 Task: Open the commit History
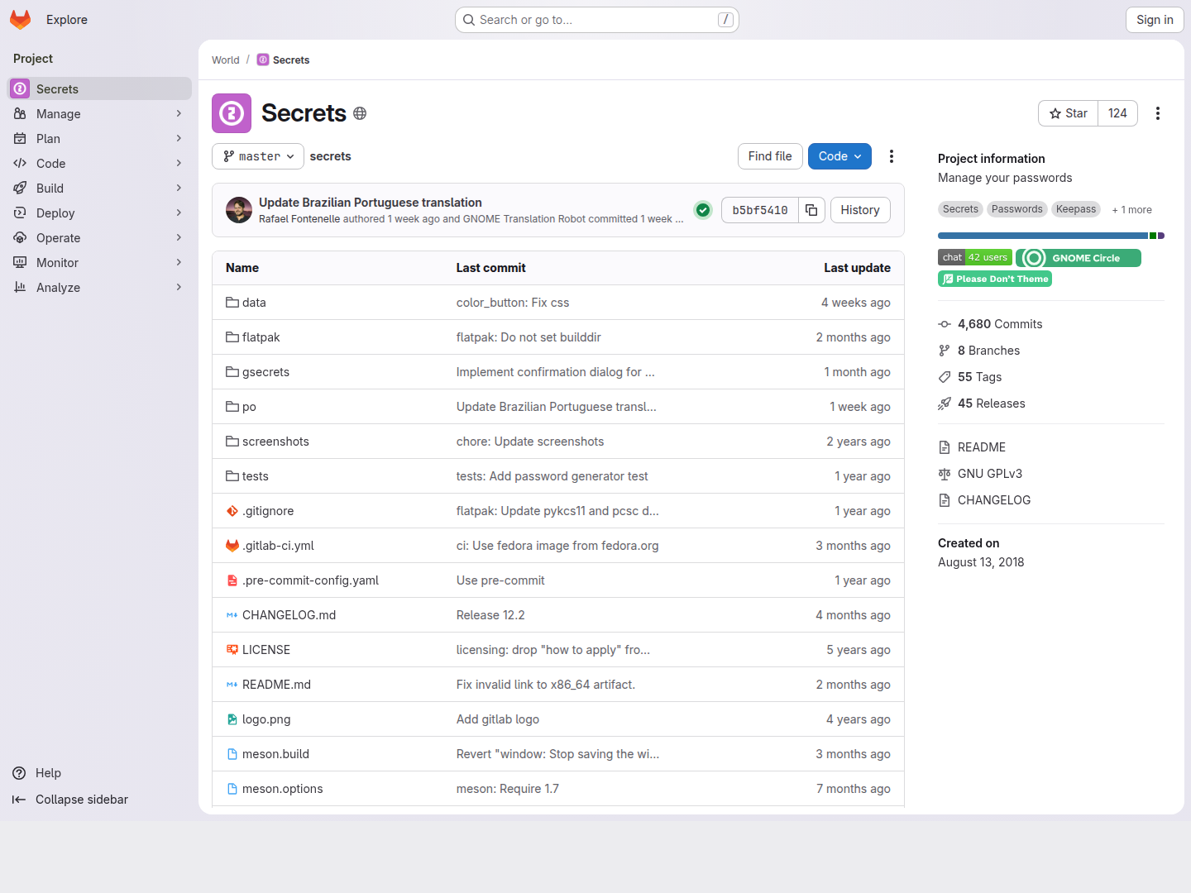coord(860,210)
